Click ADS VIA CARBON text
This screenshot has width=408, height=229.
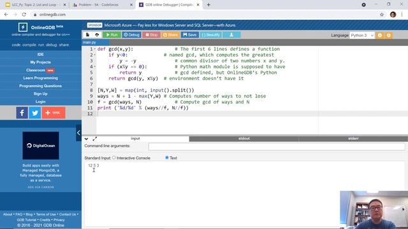click(41, 187)
